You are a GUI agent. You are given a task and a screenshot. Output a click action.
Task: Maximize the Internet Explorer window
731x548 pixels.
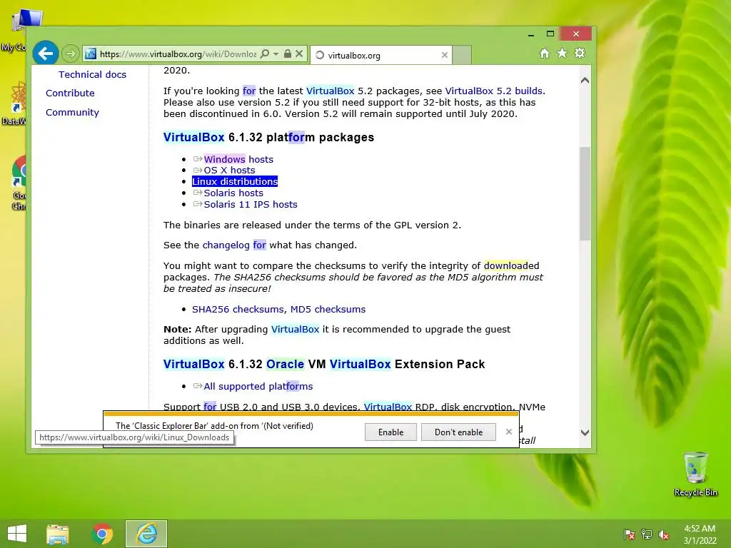(x=550, y=34)
